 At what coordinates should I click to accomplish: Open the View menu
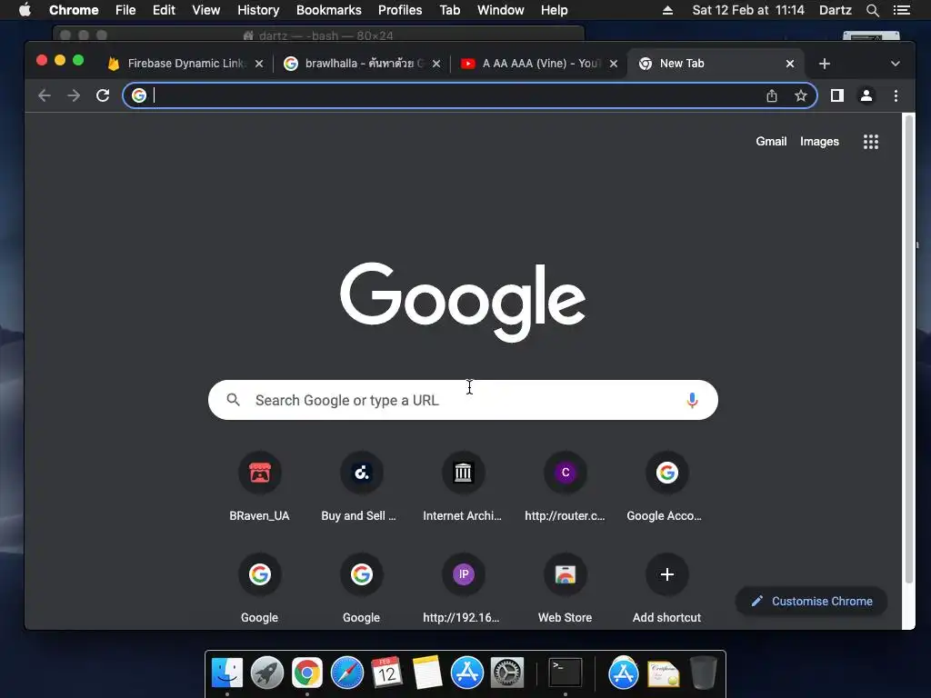[x=206, y=10]
